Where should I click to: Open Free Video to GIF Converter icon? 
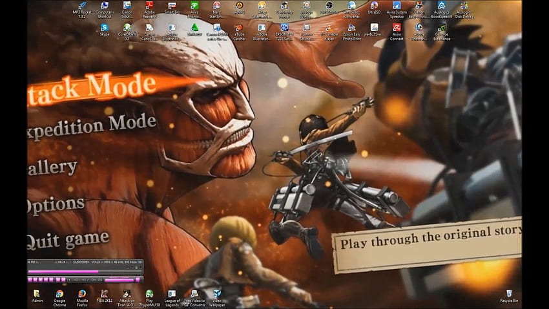coord(194,298)
